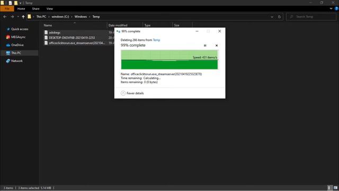Select This PC in navigation pane
The image size is (339, 191).
tap(20, 53)
